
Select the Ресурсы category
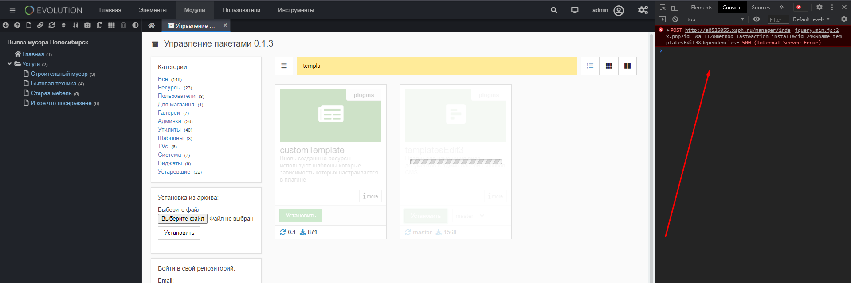point(169,87)
